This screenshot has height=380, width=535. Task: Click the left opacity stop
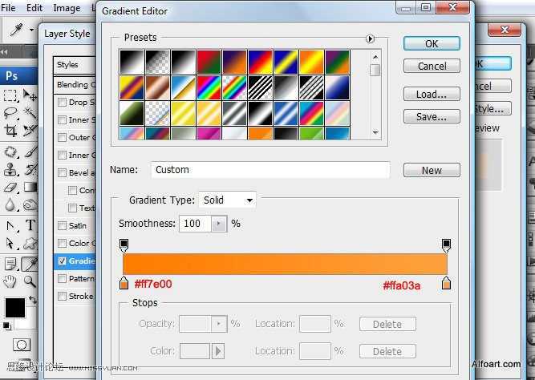point(124,245)
